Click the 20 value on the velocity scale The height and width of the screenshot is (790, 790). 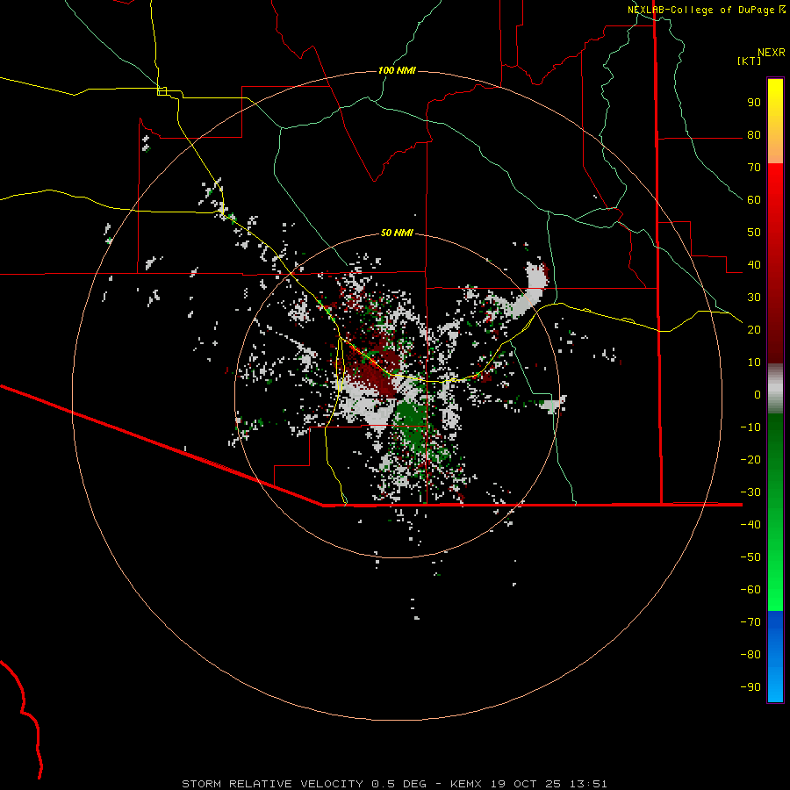754,329
